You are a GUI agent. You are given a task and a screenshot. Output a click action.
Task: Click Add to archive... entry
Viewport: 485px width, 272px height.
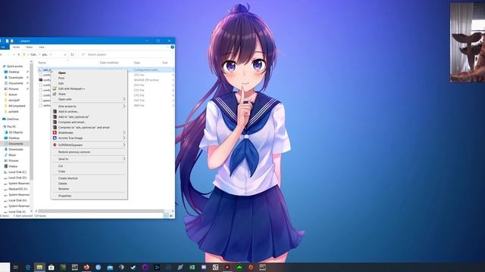(x=89, y=112)
